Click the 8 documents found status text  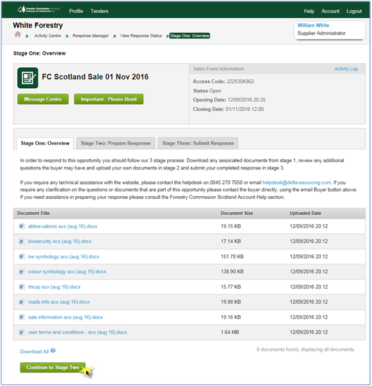click(x=305, y=350)
